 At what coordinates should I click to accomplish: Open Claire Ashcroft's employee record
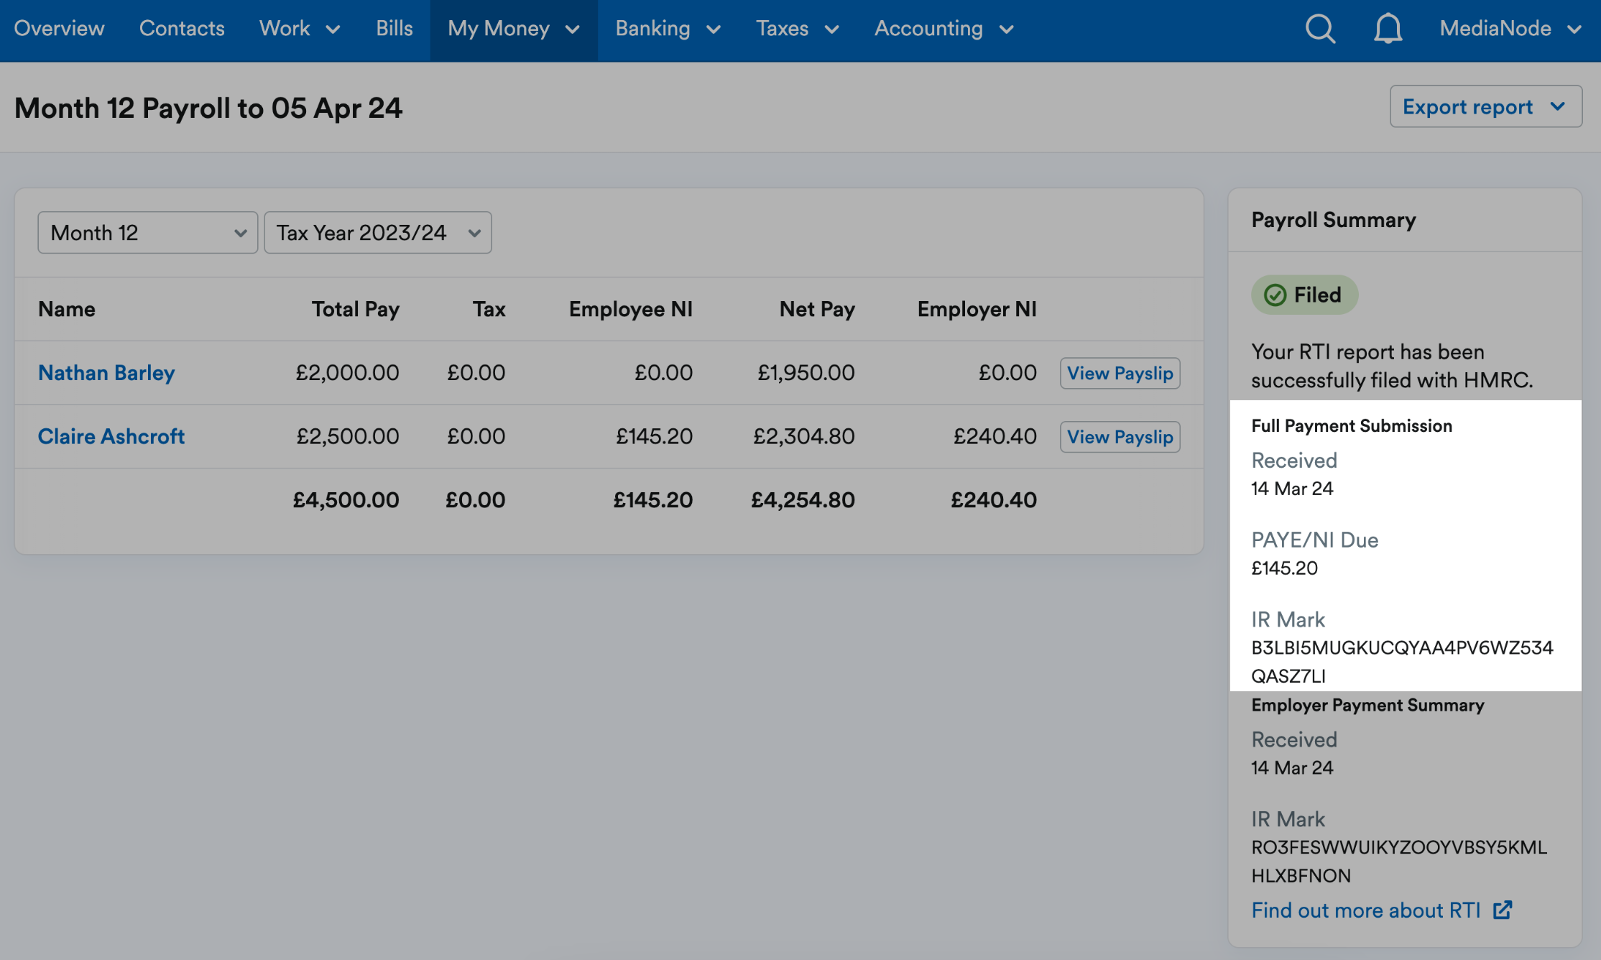pyautogui.click(x=111, y=436)
